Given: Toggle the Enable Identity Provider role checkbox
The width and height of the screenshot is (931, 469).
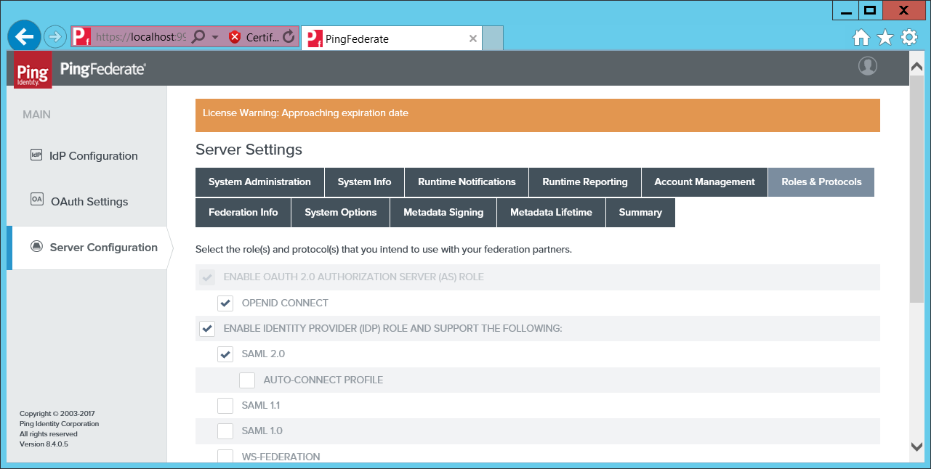Looking at the screenshot, I should pos(207,329).
